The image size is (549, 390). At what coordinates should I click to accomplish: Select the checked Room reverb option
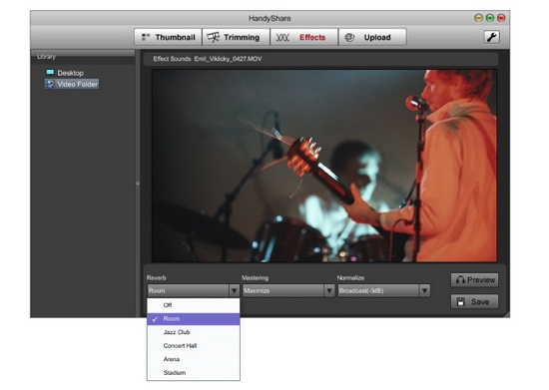(194, 319)
